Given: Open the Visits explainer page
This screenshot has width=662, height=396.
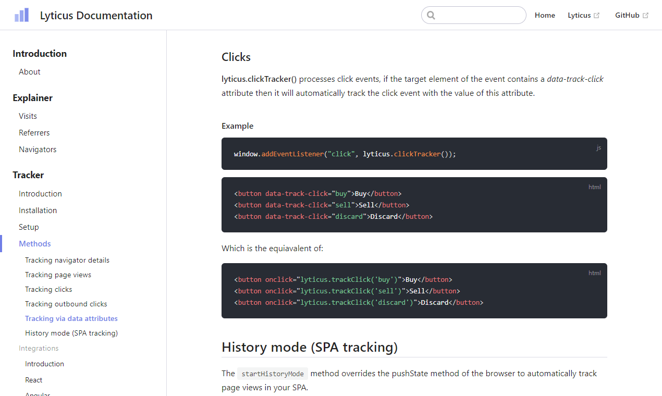Looking at the screenshot, I should point(28,116).
